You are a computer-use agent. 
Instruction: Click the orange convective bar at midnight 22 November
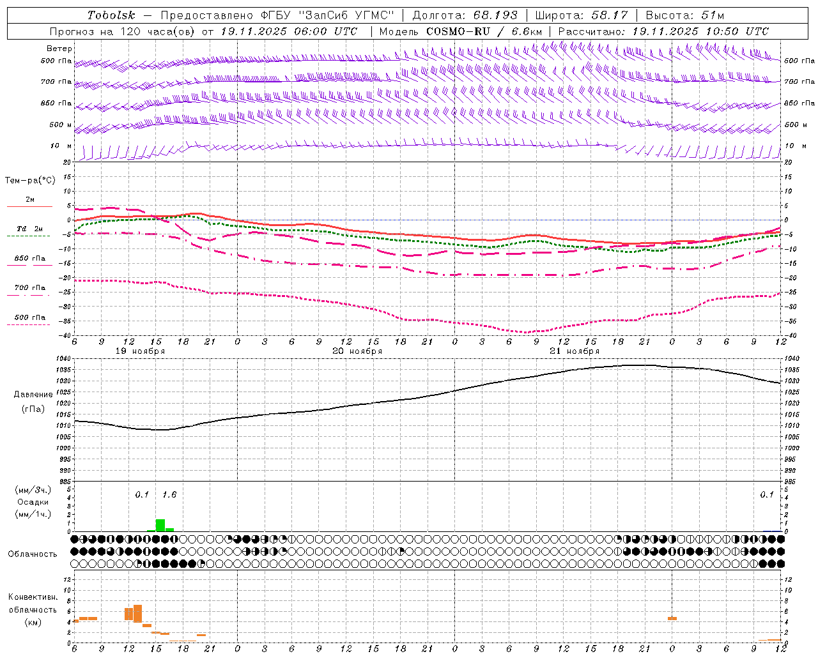672,618
